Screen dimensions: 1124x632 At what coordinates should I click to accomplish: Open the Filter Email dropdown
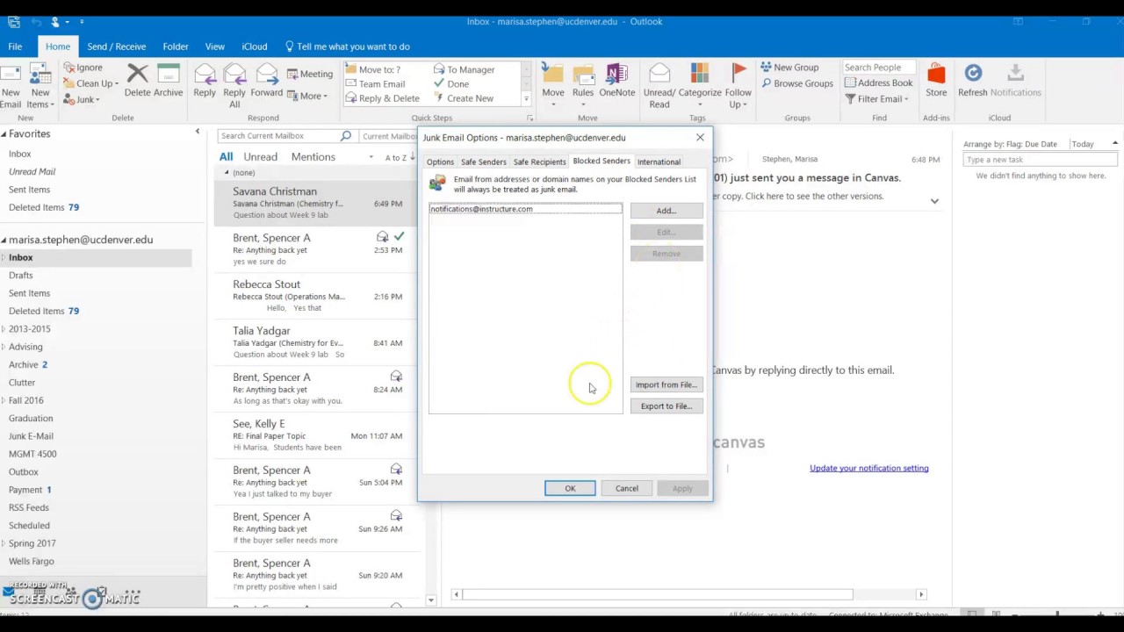point(876,99)
